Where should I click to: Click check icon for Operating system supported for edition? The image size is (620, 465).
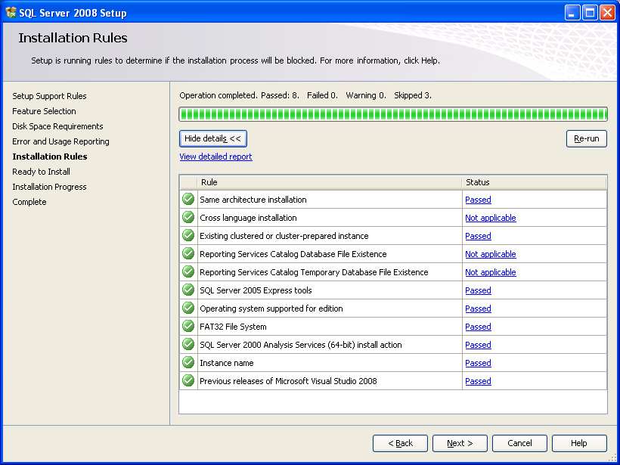coord(188,308)
